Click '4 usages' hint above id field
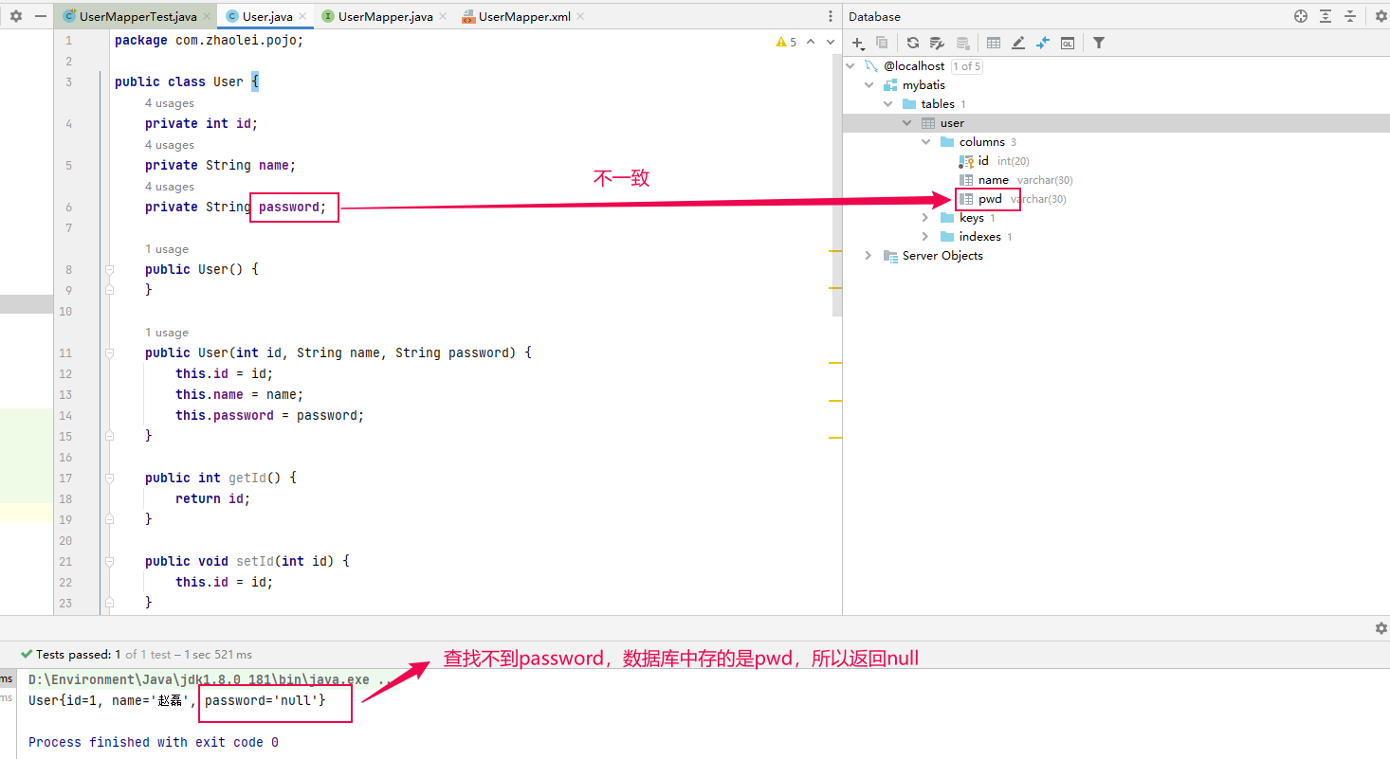 (170, 103)
